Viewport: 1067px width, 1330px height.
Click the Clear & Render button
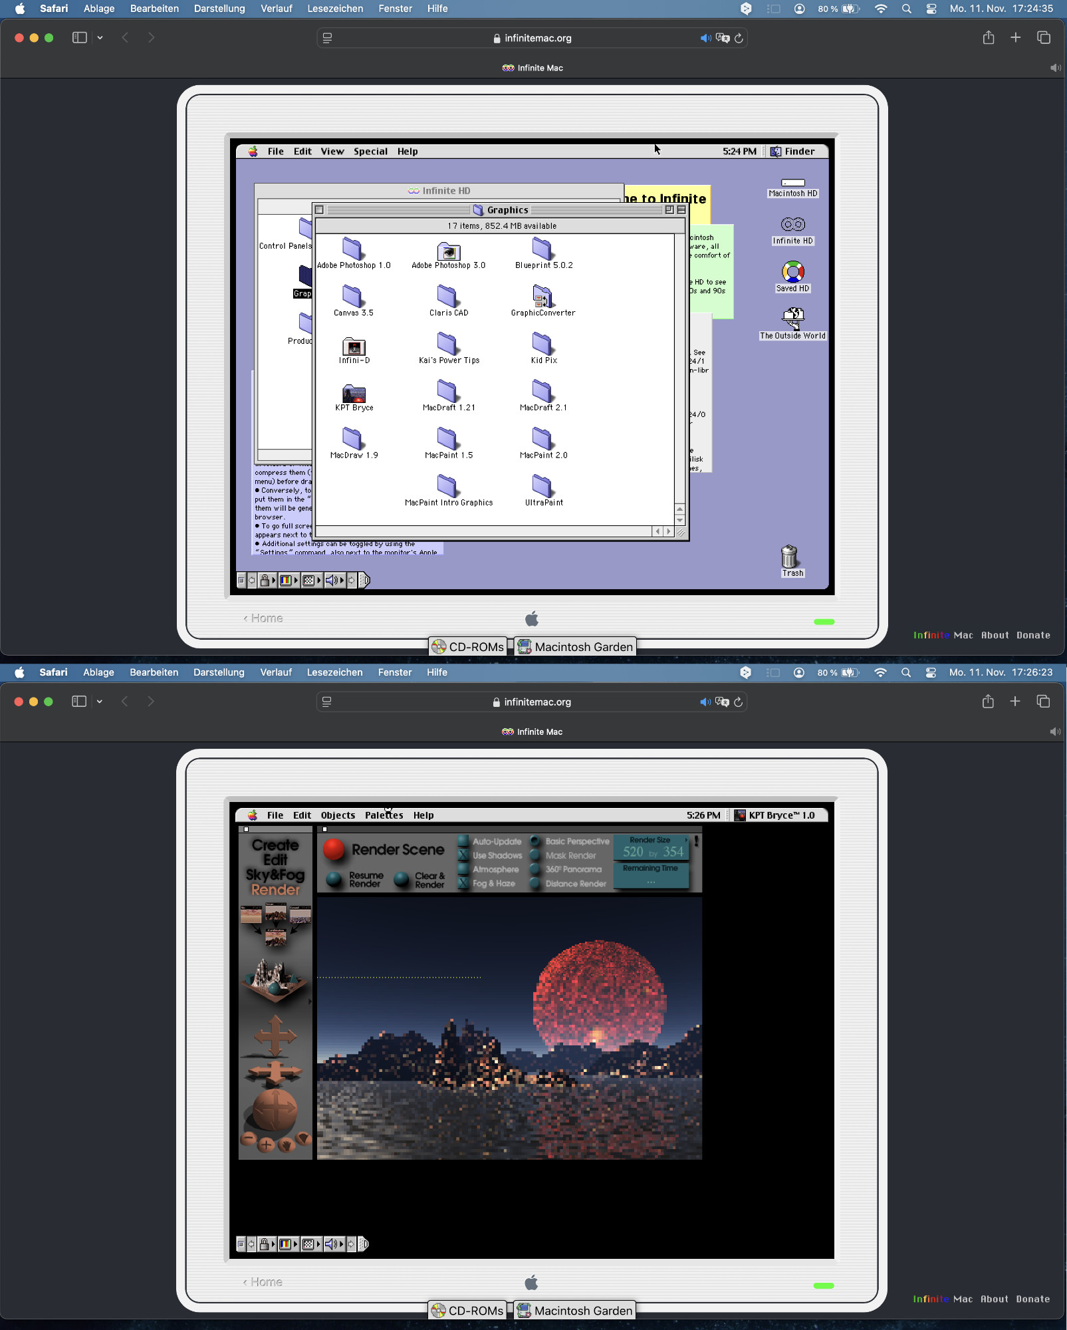pos(402,880)
